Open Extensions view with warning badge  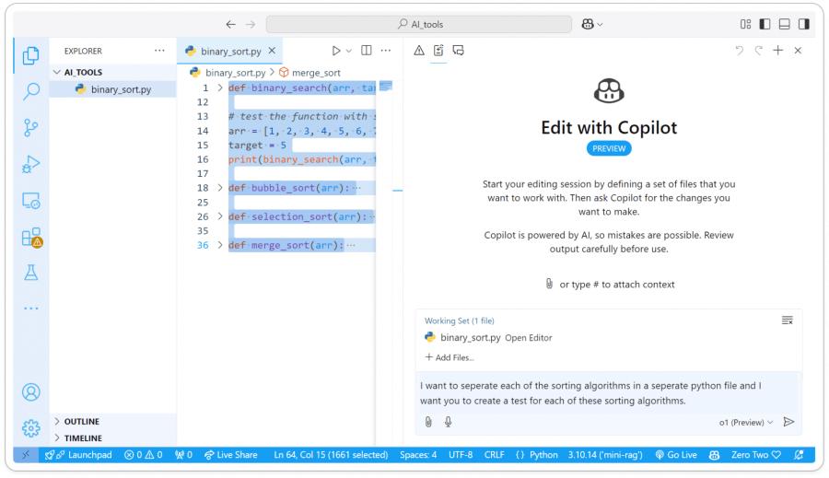click(x=31, y=238)
